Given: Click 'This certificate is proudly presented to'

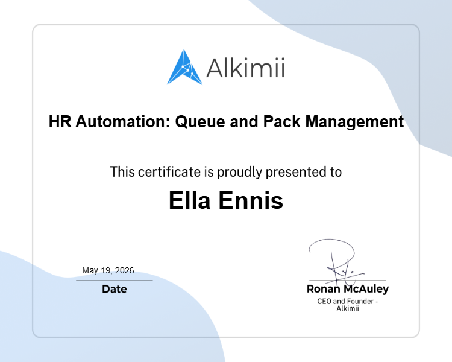Looking at the screenshot, I should [226, 172].
